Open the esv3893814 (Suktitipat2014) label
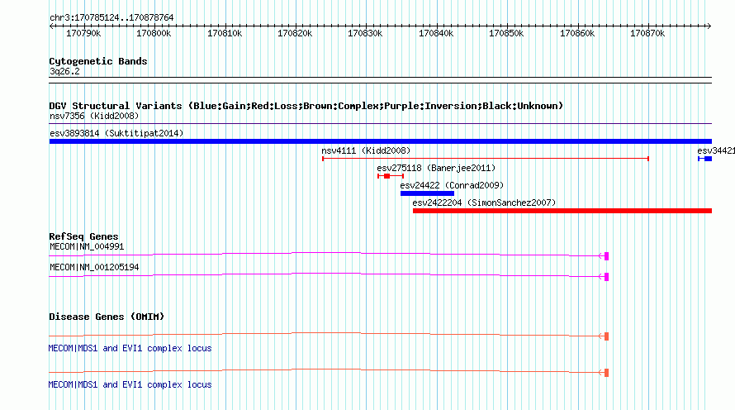Image resolution: width=735 pixels, height=410 pixels. click(116, 133)
